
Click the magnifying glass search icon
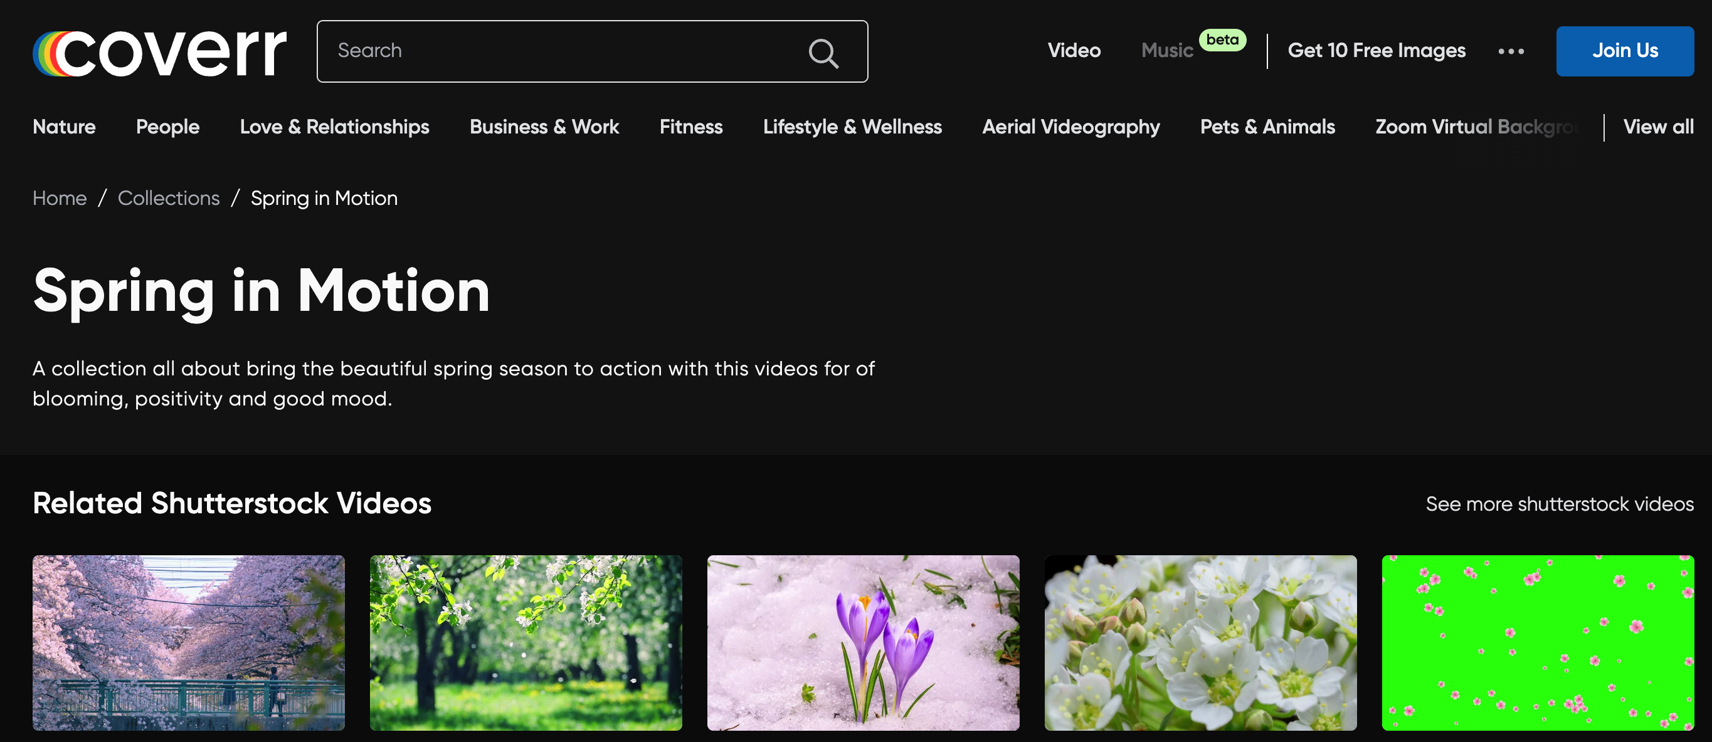coord(823,53)
